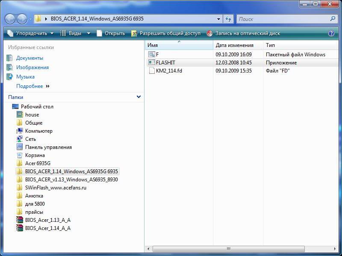Open Корзина (Recycle Bin) in folder tree

pos(35,155)
